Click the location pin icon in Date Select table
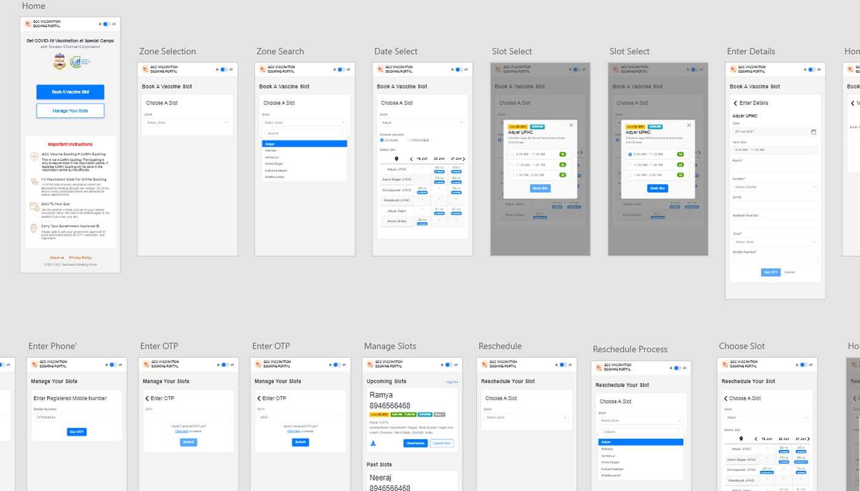This screenshot has height=491, width=860. click(396, 159)
